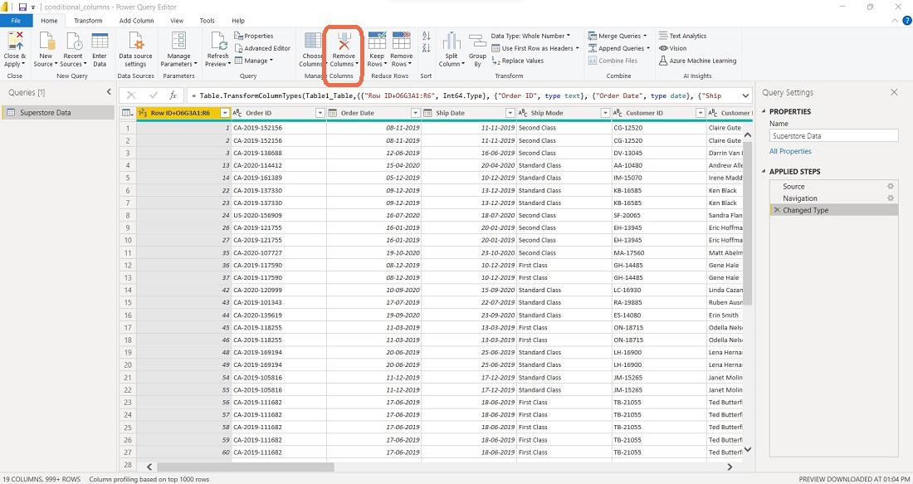Select the Row ID column header
This screenshot has width=913, height=484.
point(183,113)
